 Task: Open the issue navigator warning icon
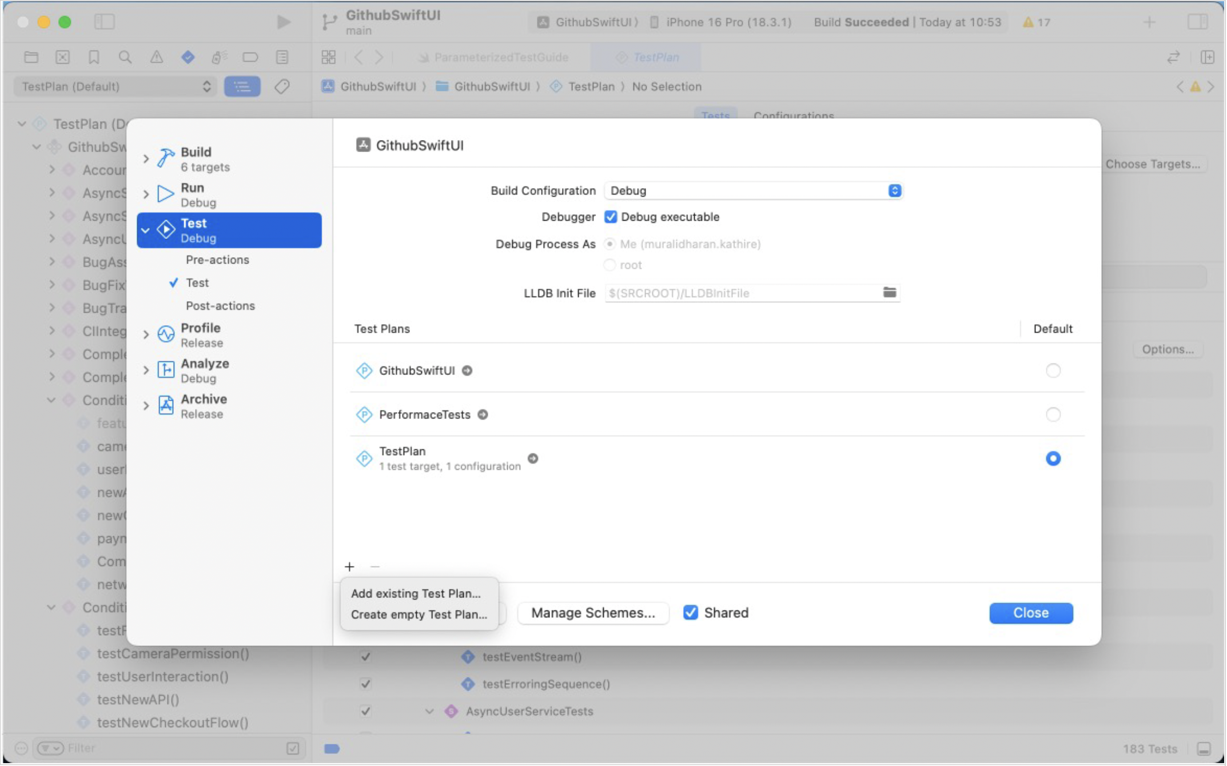click(156, 57)
